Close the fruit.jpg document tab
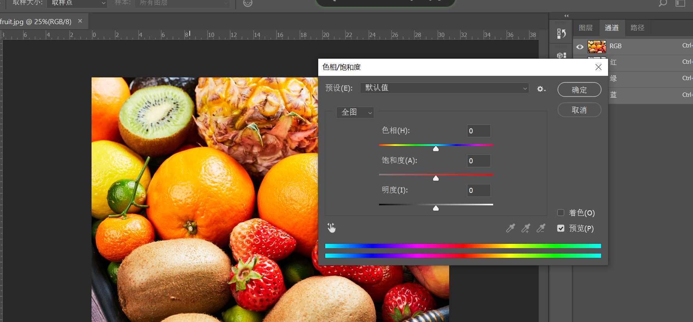Image resolution: width=693 pixels, height=322 pixels. tap(80, 21)
